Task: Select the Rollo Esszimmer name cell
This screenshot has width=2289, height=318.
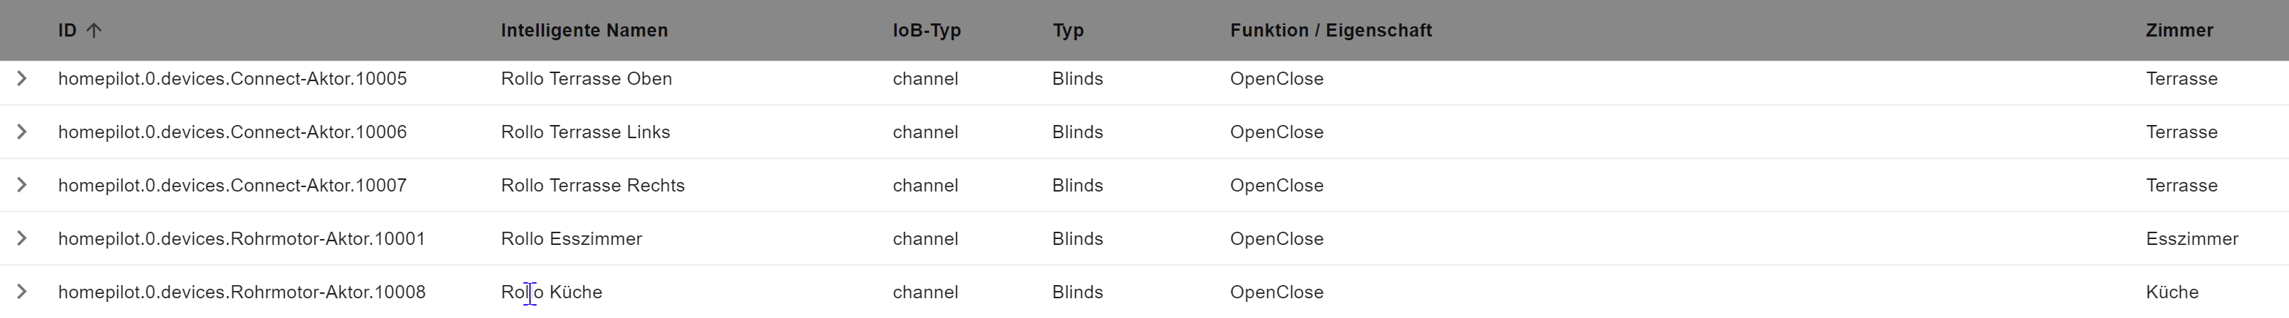Action: click(570, 239)
